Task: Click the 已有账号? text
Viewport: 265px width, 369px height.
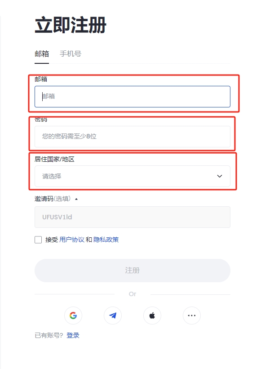Action: pos(49,335)
